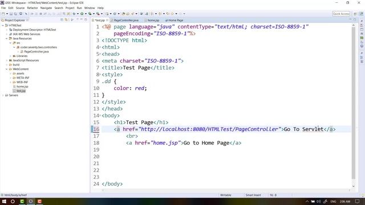Viewport: 365px width, 205px height.
Task: Click the green Run button icon
Action: click(82, 14)
